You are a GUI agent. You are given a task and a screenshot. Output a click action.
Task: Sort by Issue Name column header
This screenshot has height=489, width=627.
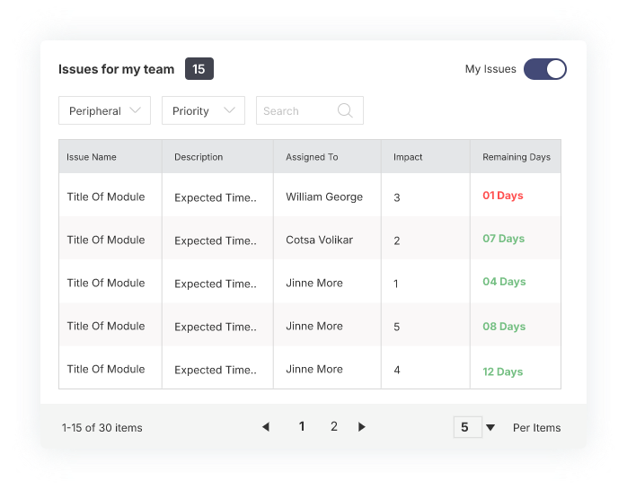(92, 157)
